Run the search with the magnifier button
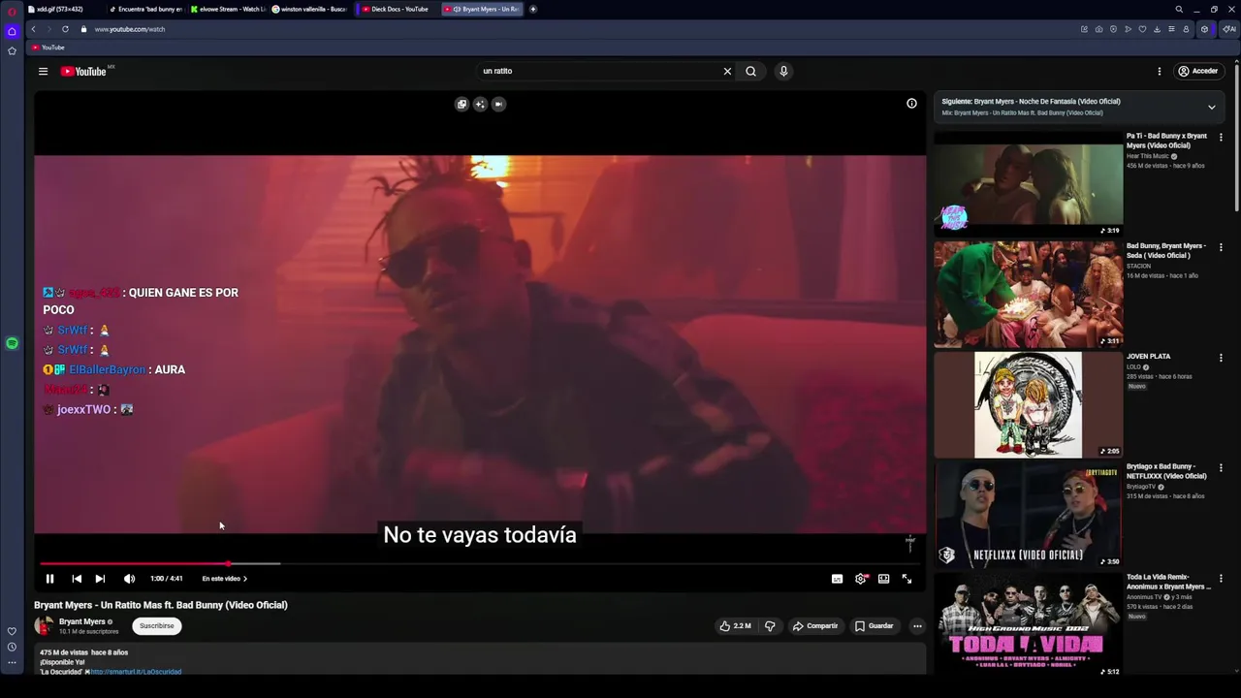The image size is (1241, 698). 750,71
